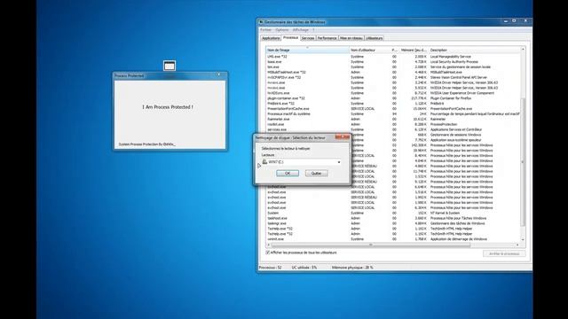This screenshot has height=319, width=568.
Task: Select the MSBuildTaskHost.exe *32 row
Action: [393, 73]
